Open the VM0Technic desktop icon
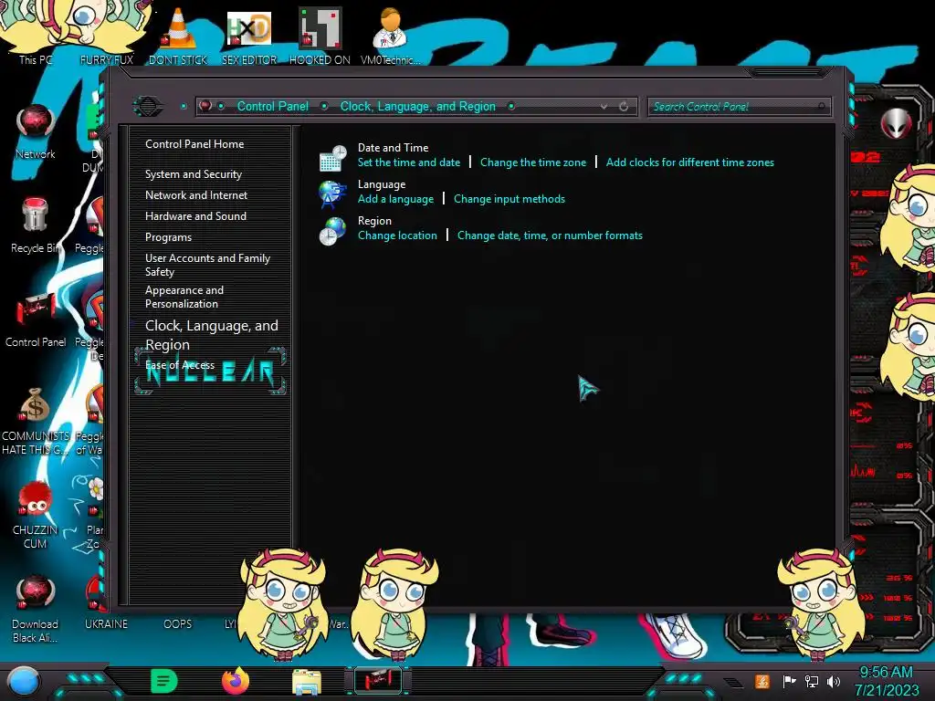935x701 pixels. tap(390, 28)
